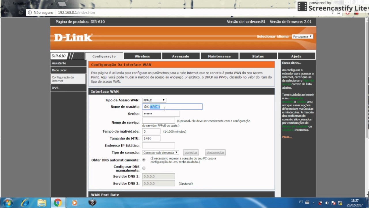Go to the Maintenance tab
The height and width of the screenshot is (208, 369).
pos(219,56)
